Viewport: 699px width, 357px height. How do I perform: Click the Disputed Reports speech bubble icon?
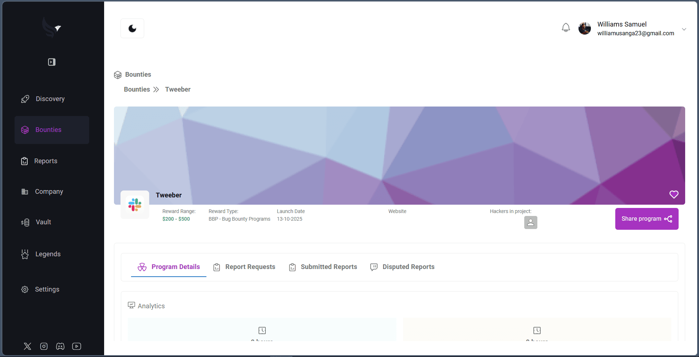374,267
